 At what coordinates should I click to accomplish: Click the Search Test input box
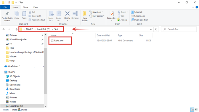pos(179,29)
